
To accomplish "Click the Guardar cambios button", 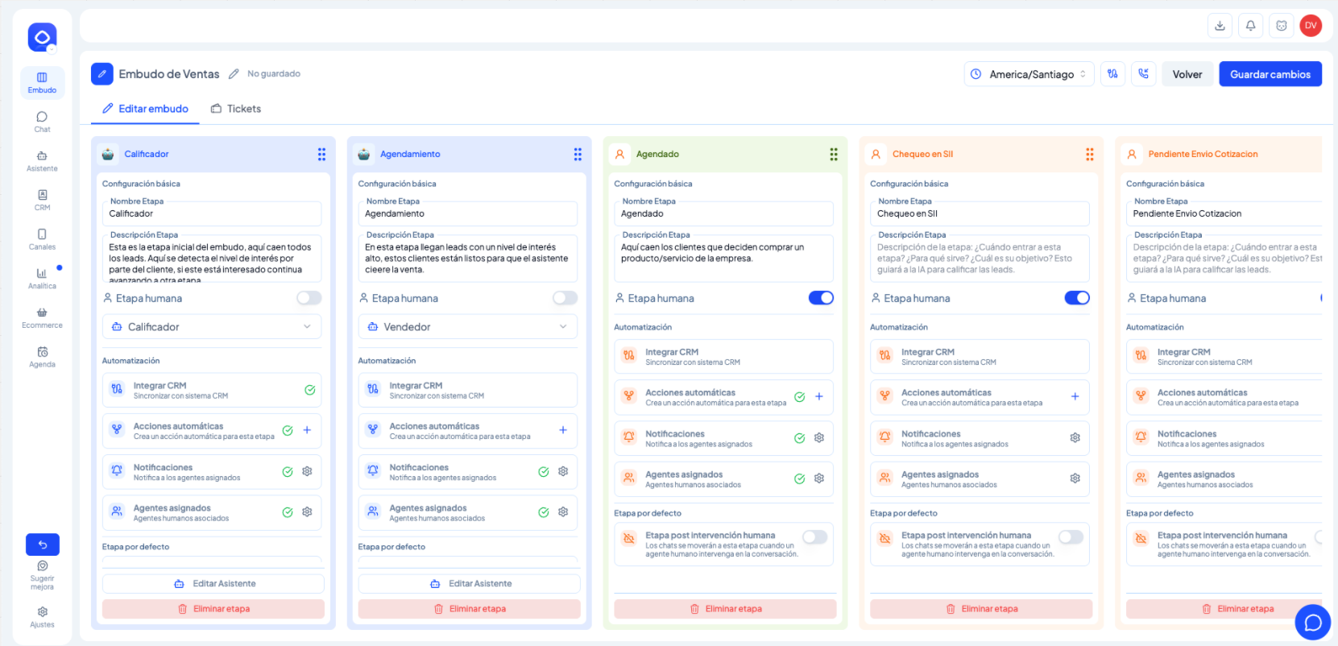I will click(1270, 74).
